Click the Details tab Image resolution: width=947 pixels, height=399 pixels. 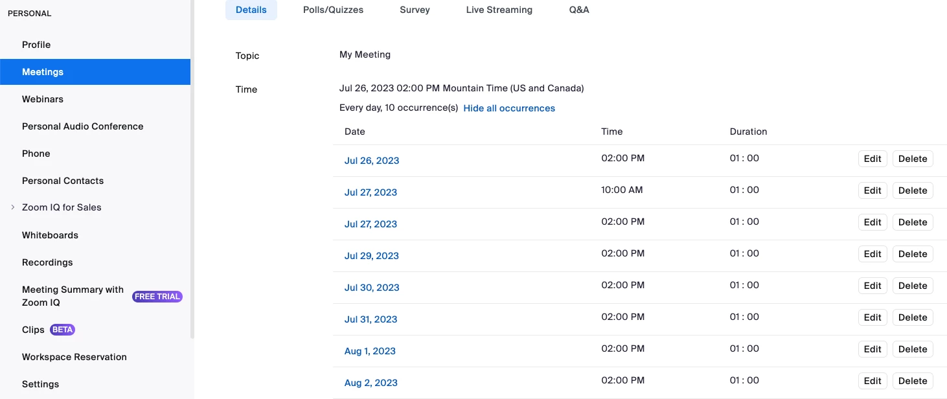pyautogui.click(x=251, y=10)
